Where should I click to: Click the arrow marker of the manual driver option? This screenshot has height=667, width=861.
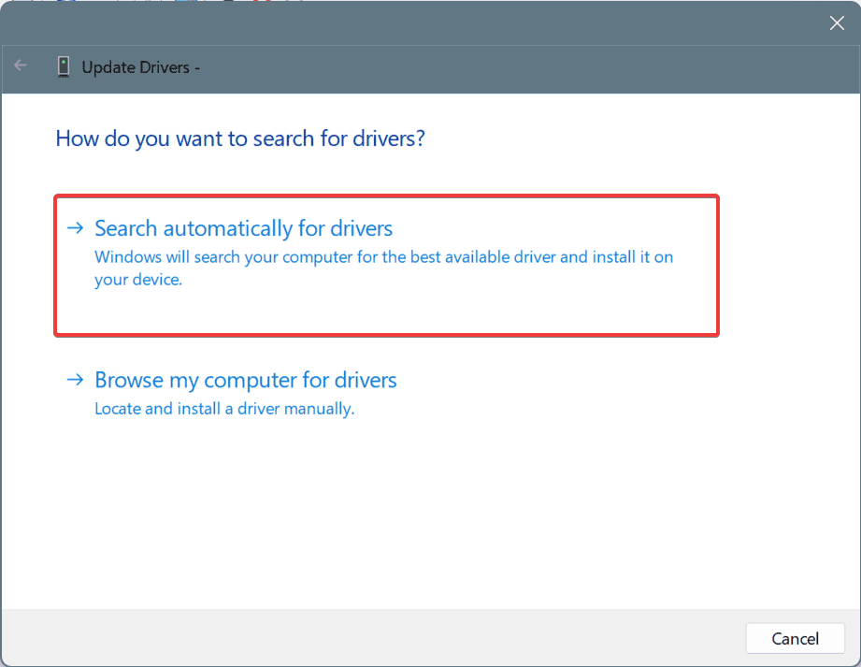coord(75,380)
